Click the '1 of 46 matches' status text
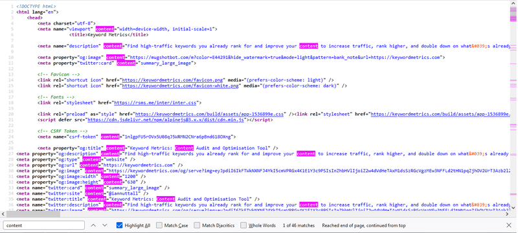 (298, 226)
